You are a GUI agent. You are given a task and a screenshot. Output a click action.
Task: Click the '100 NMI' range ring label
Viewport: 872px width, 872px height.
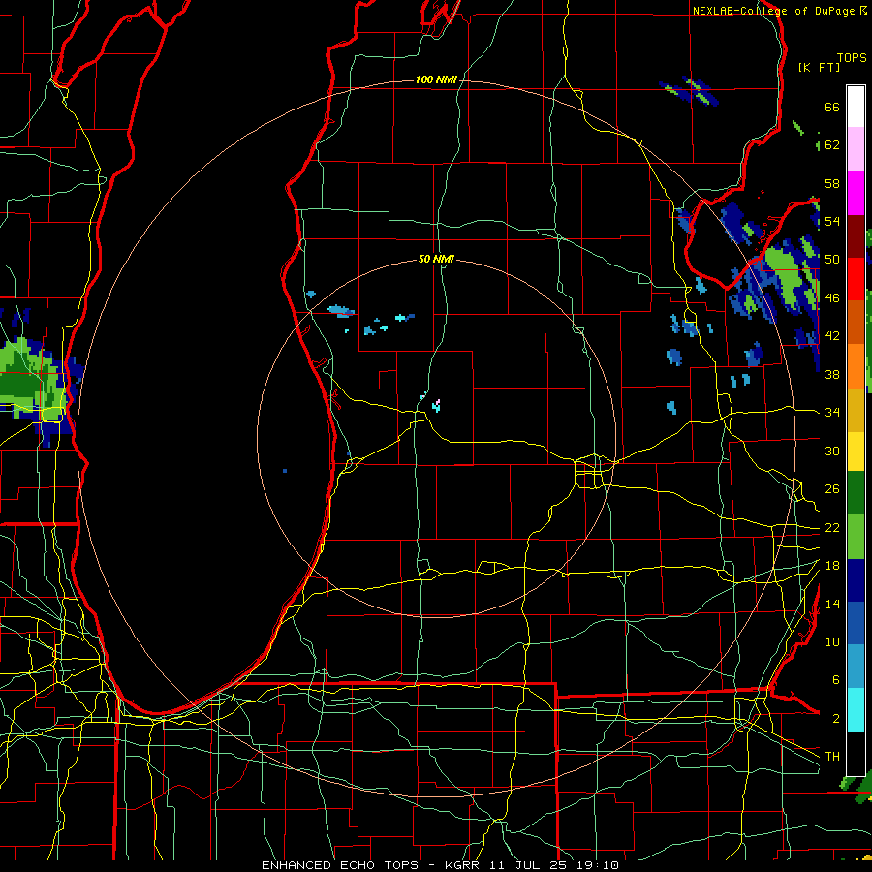[436, 79]
